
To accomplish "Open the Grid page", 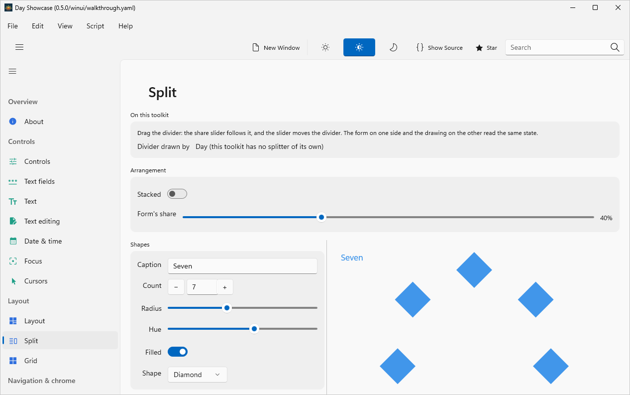I will [60, 361].
